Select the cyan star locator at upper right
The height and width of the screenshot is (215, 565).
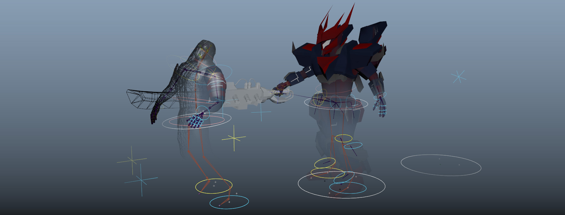point(458,77)
